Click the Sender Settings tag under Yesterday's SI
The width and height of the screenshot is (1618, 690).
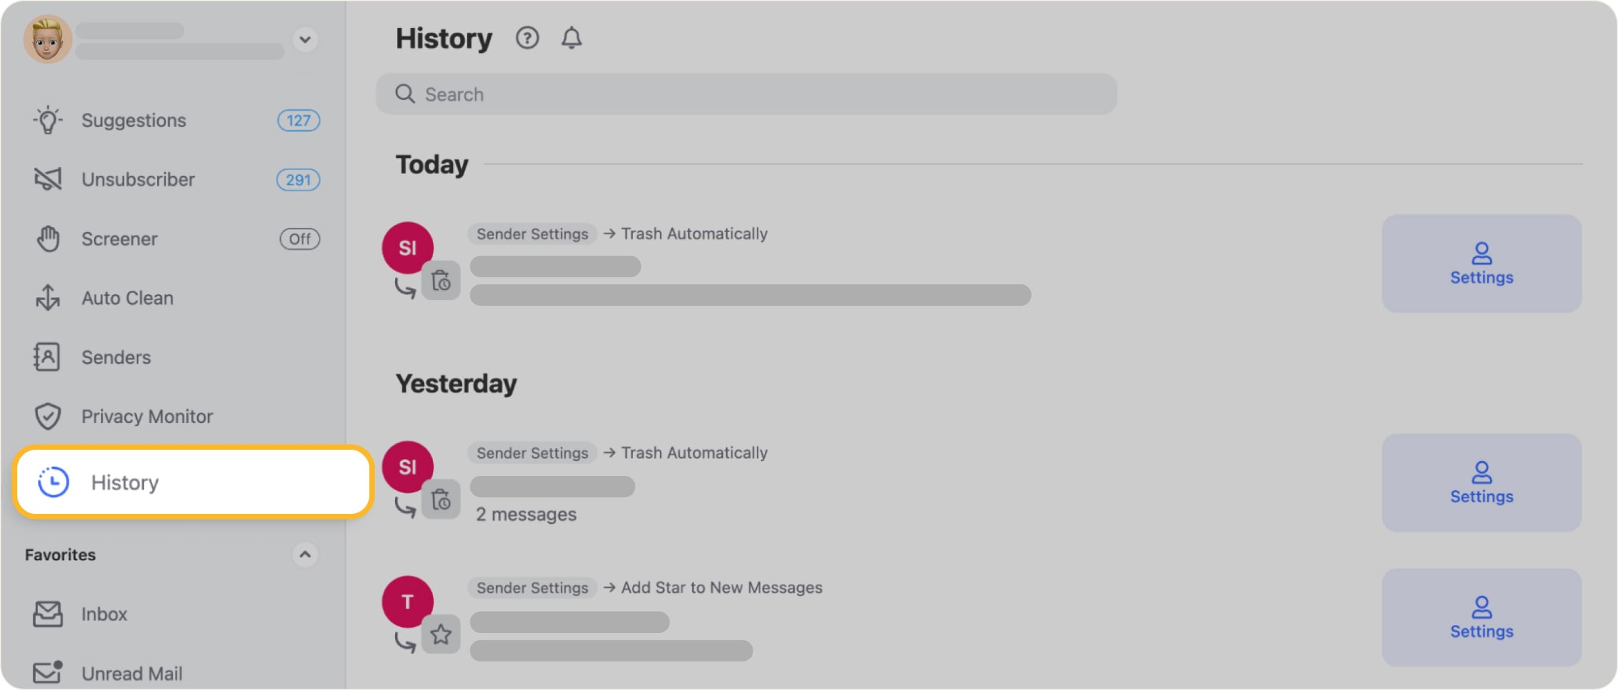(532, 453)
